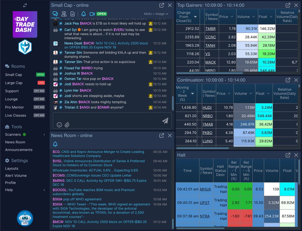Open the emoji picker in chat box
The width and height of the screenshot is (302, 231).
pos(59,125)
